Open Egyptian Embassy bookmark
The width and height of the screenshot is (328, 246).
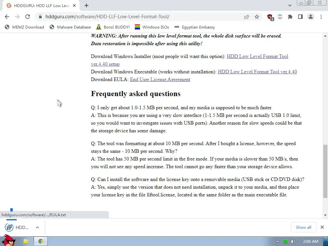click(194, 27)
